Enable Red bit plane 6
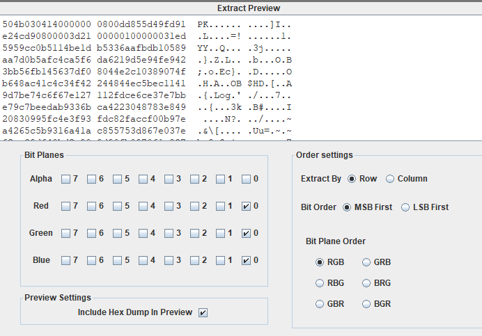 click(x=91, y=206)
